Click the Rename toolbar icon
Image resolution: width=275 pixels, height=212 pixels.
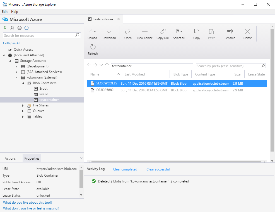click(x=230, y=31)
